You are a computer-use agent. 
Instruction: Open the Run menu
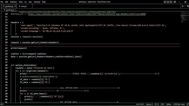30,2
